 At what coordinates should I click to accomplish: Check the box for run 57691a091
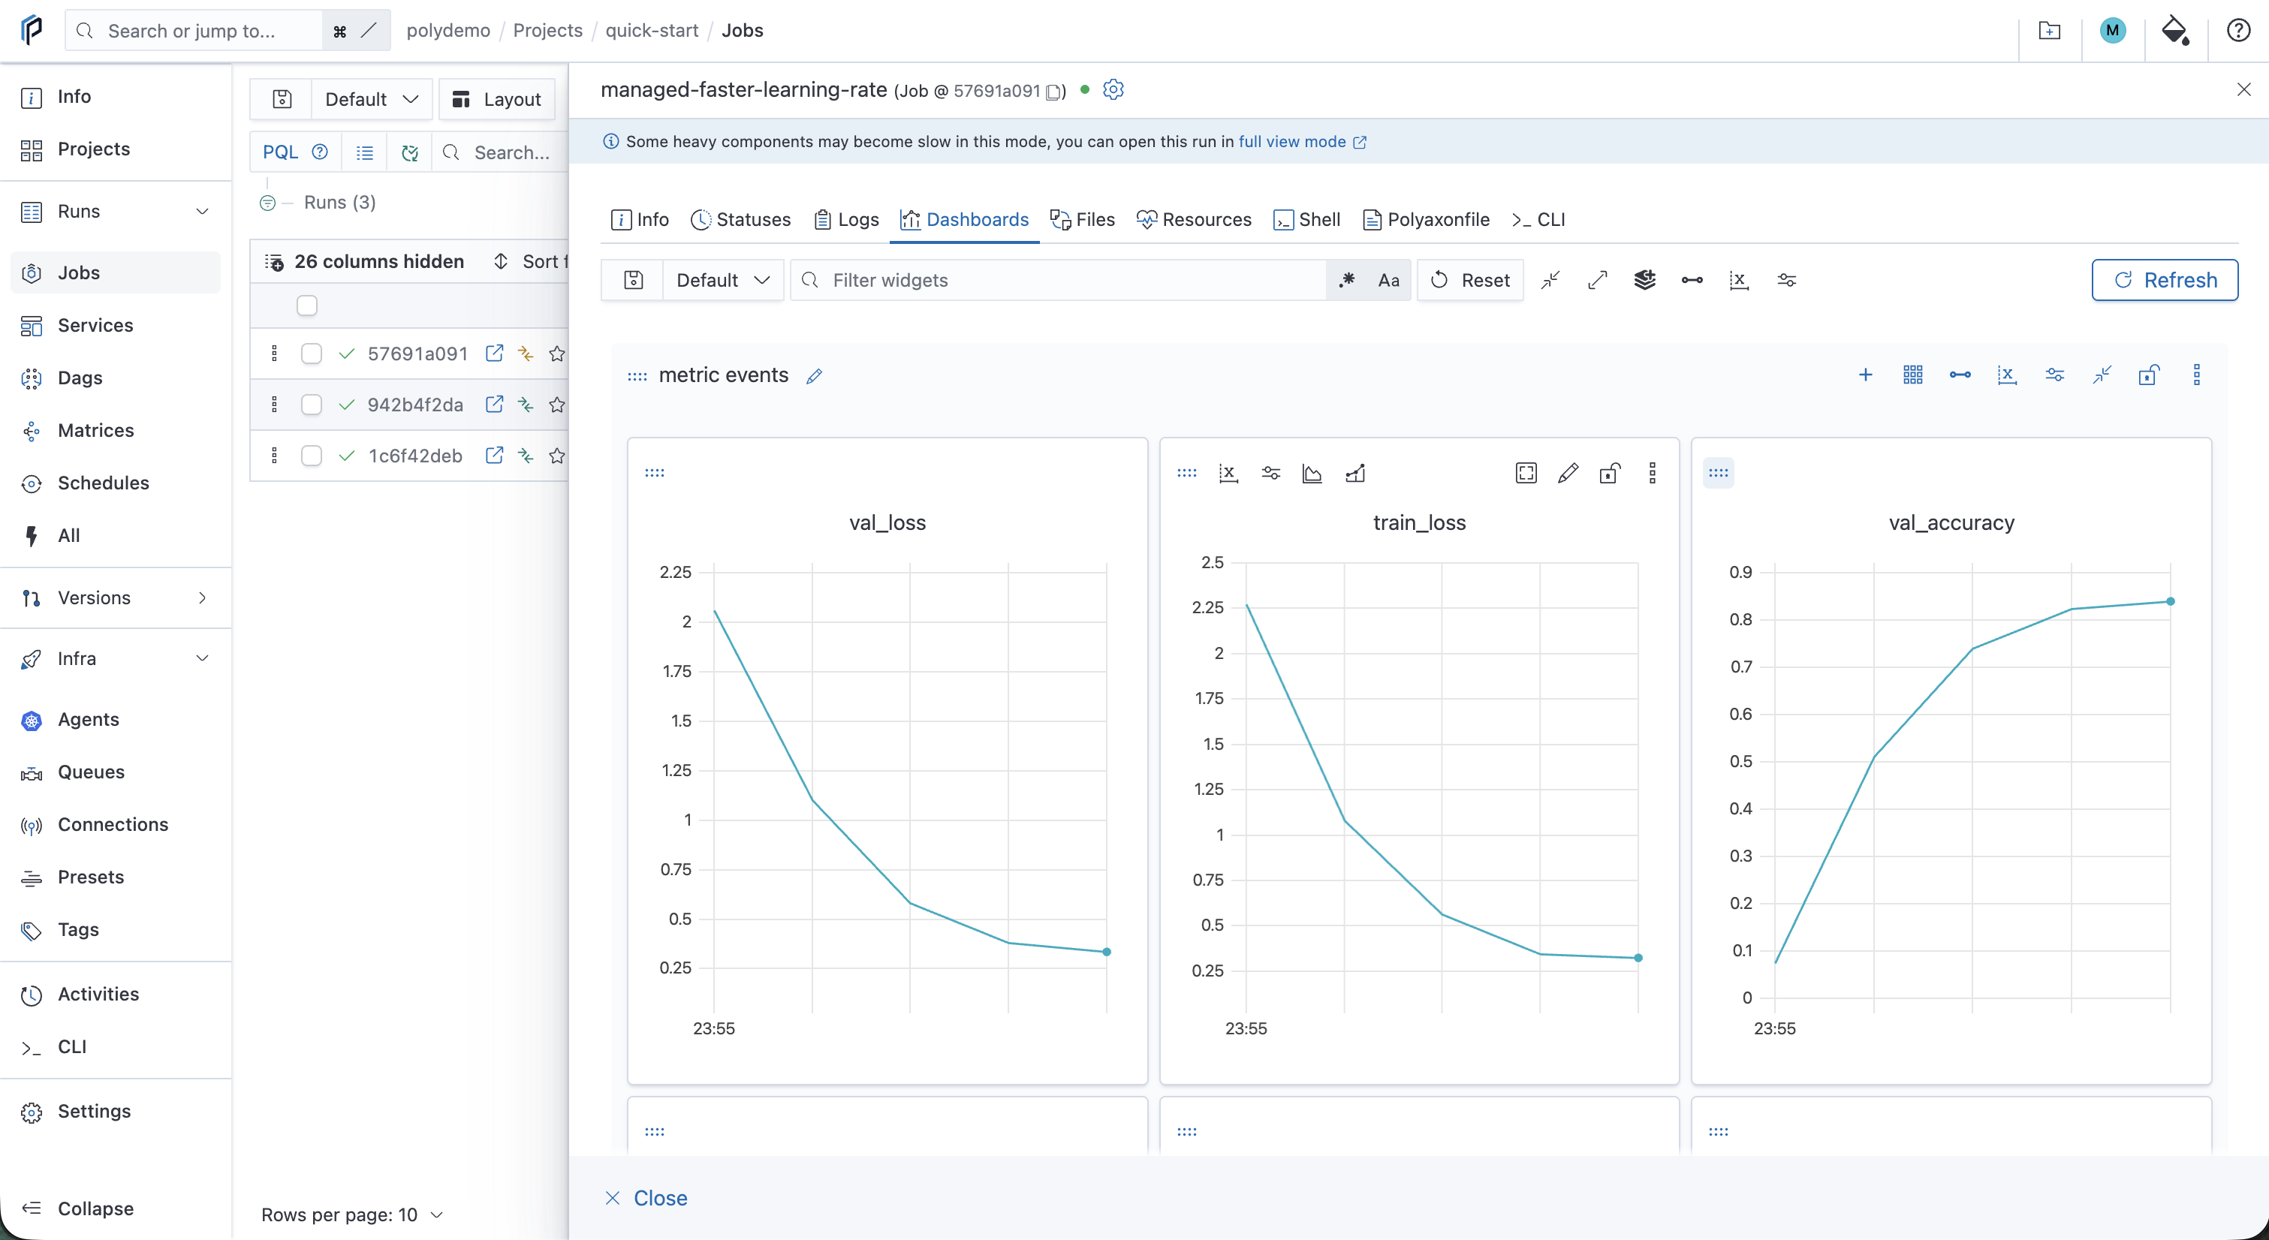coord(311,354)
